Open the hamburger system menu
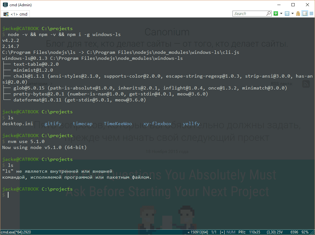 (x=311, y=13)
